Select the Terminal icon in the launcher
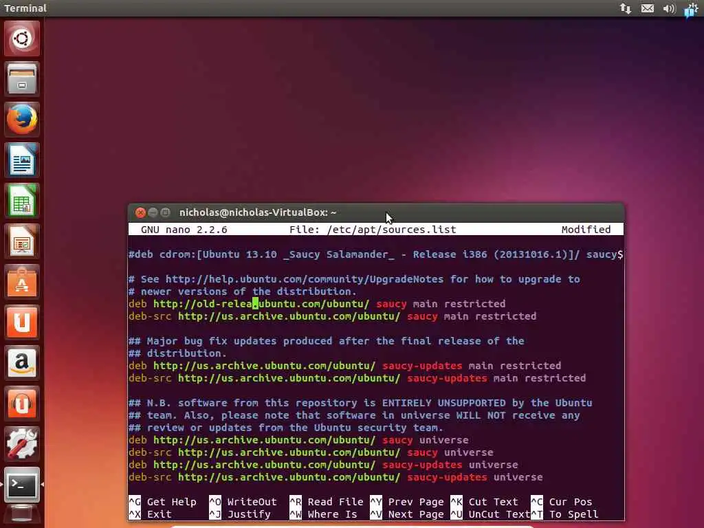Image resolution: width=704 pixels, height=528 pixels. click(x=21, y=485)
